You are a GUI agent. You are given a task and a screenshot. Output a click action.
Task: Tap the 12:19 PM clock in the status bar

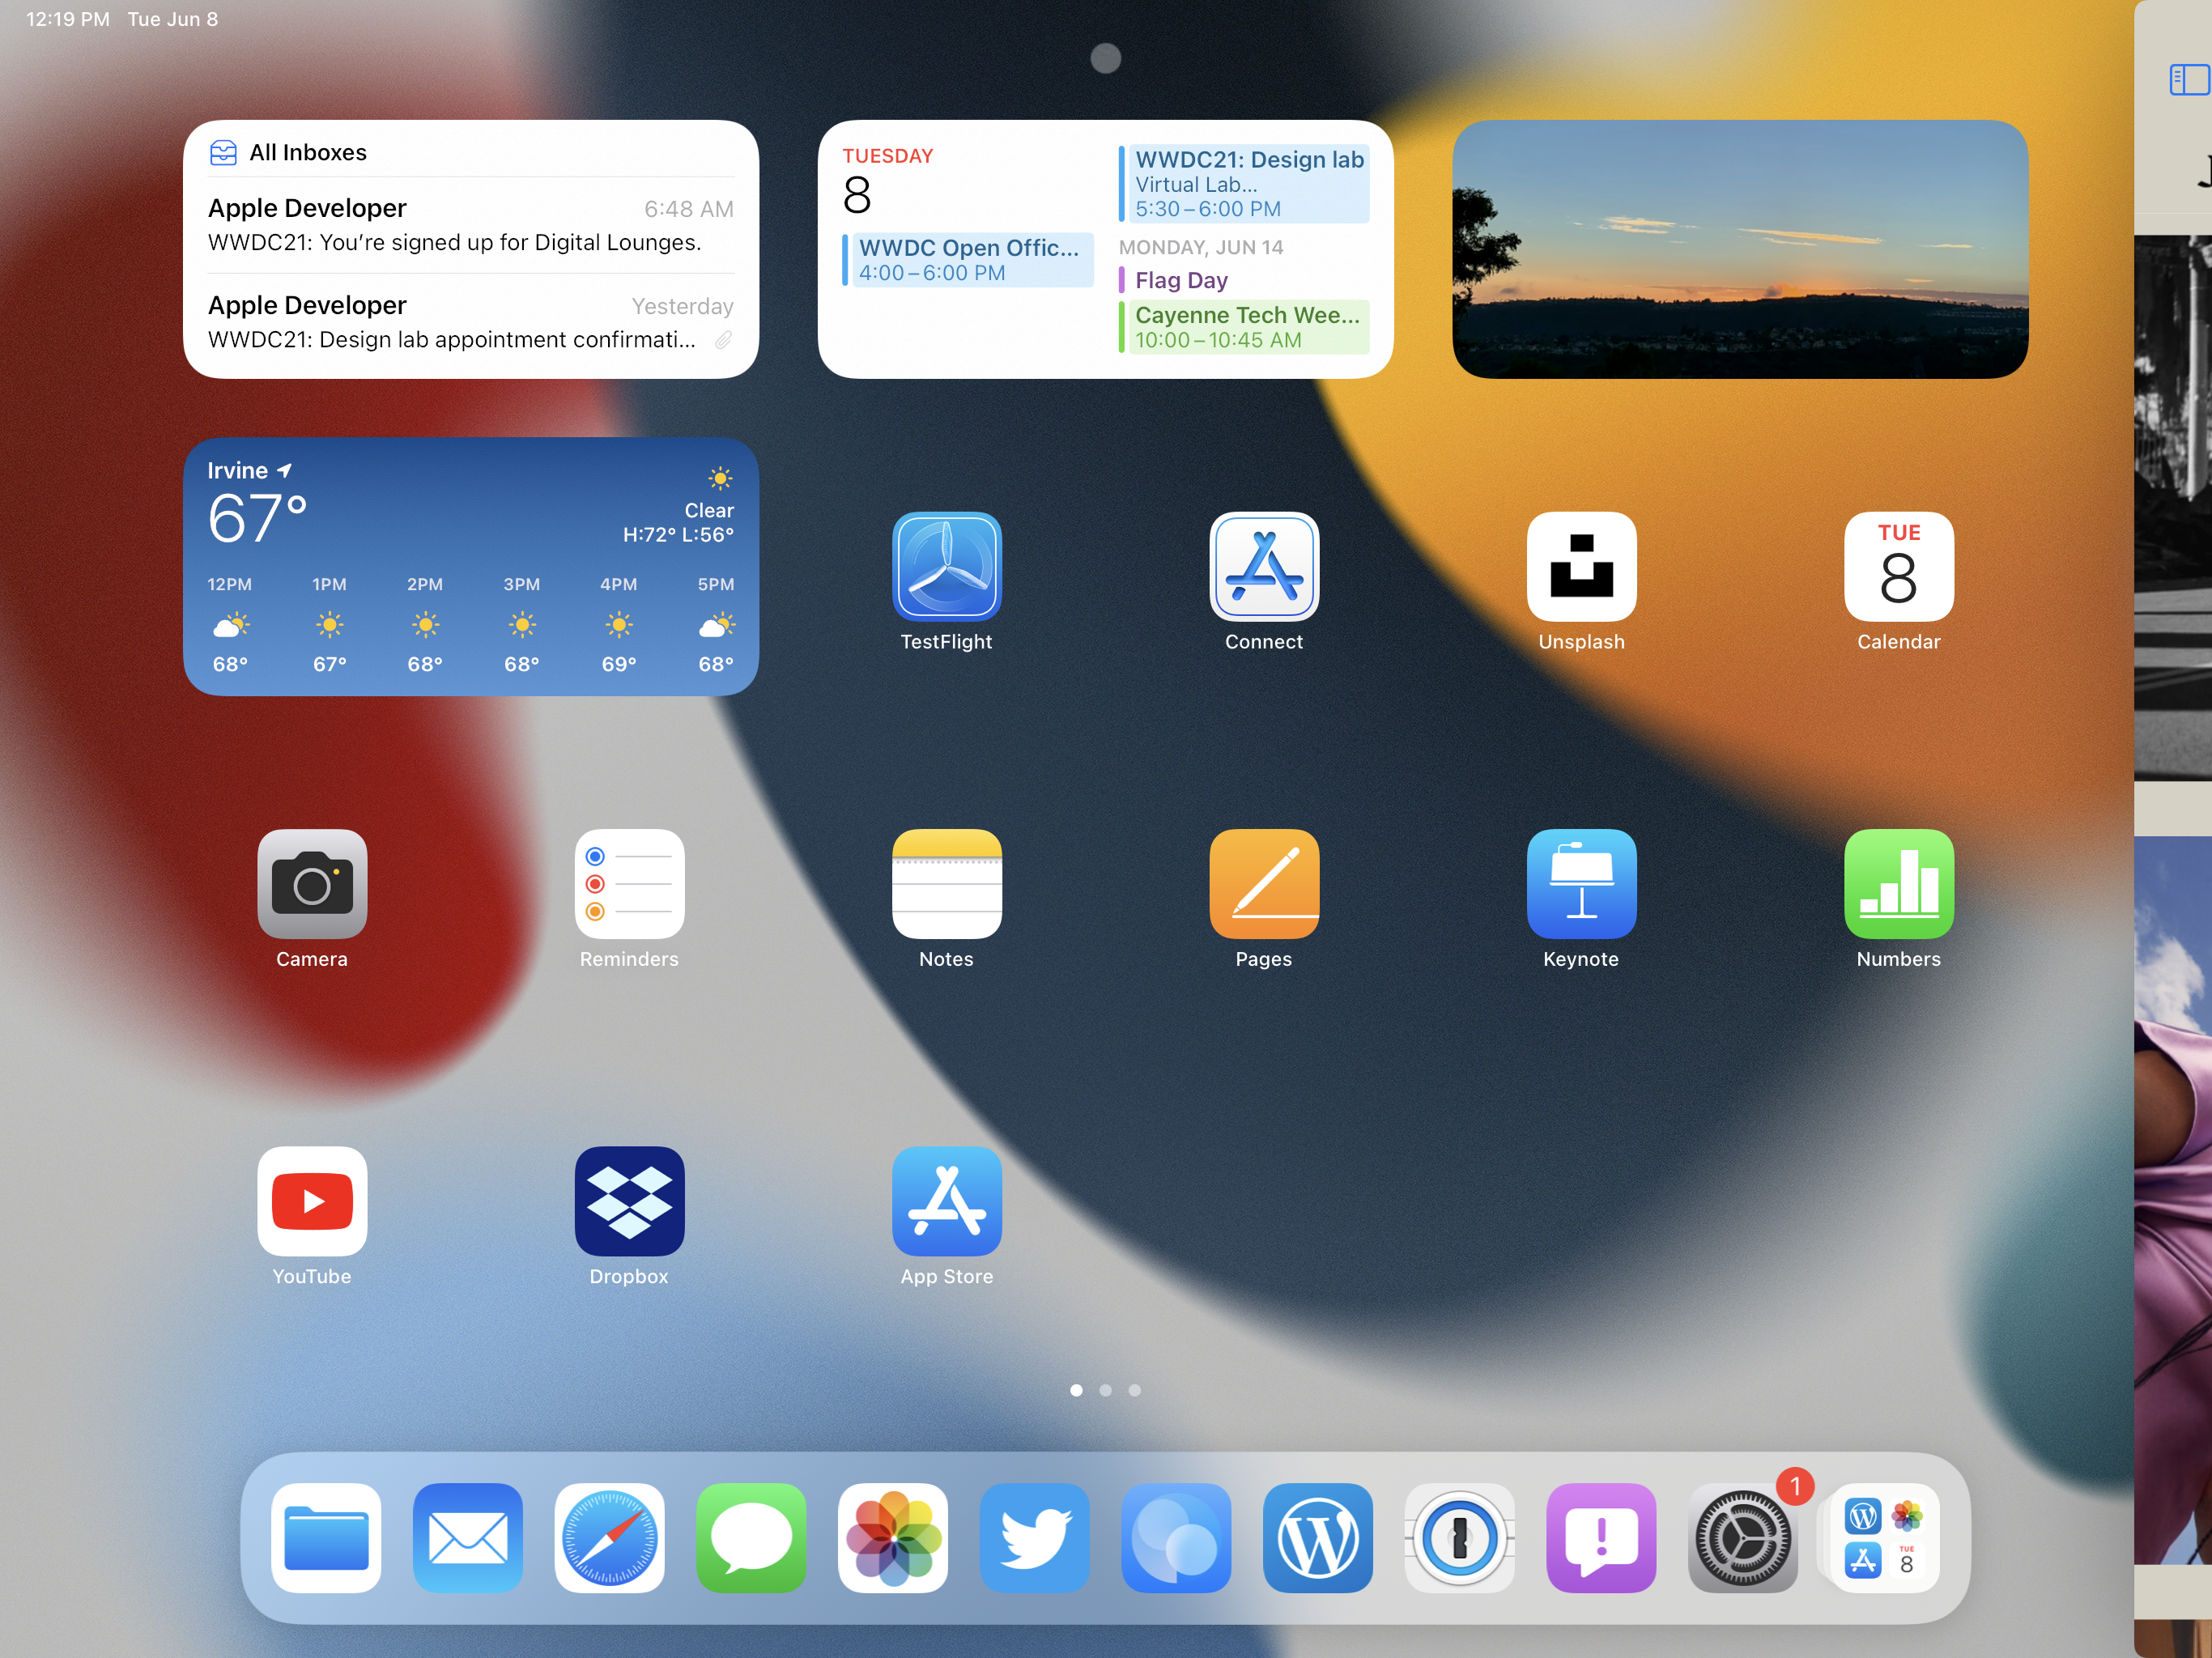pyautogui.click(x=67, y=19)
